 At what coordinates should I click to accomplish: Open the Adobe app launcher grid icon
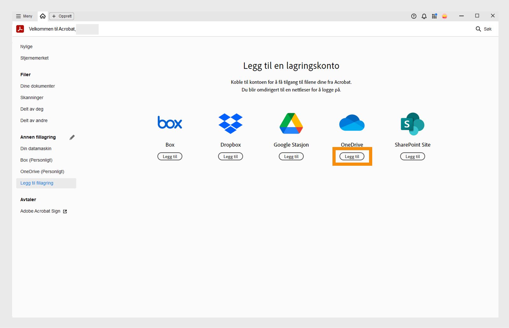pos(434,16)
